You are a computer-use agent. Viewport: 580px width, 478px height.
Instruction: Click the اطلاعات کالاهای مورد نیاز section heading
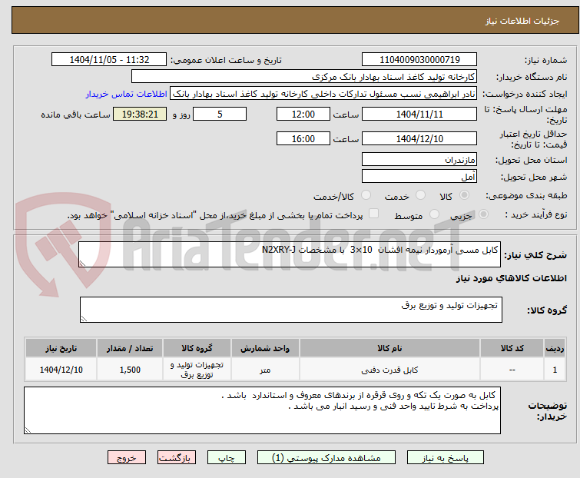point(511,278)
